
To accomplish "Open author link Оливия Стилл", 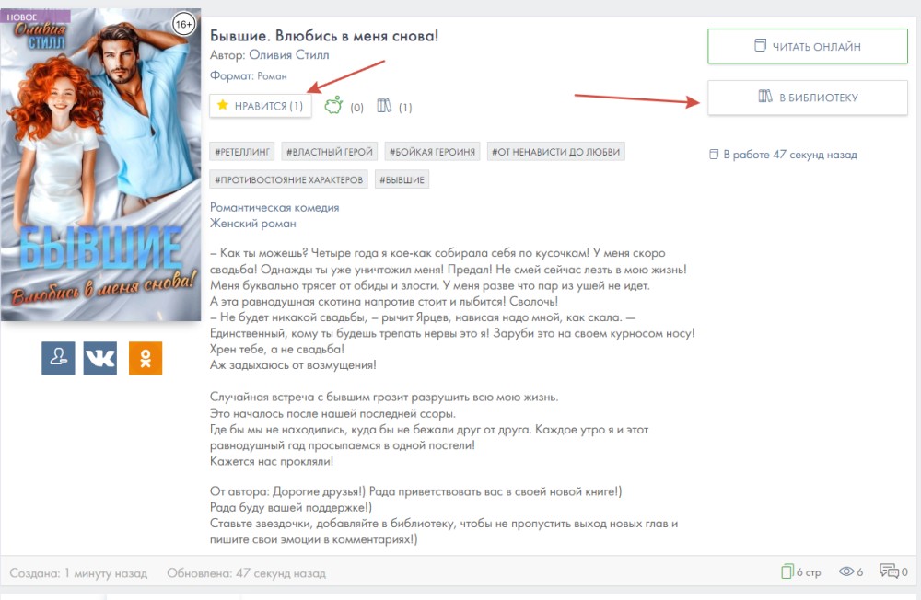I will point(289,55).
